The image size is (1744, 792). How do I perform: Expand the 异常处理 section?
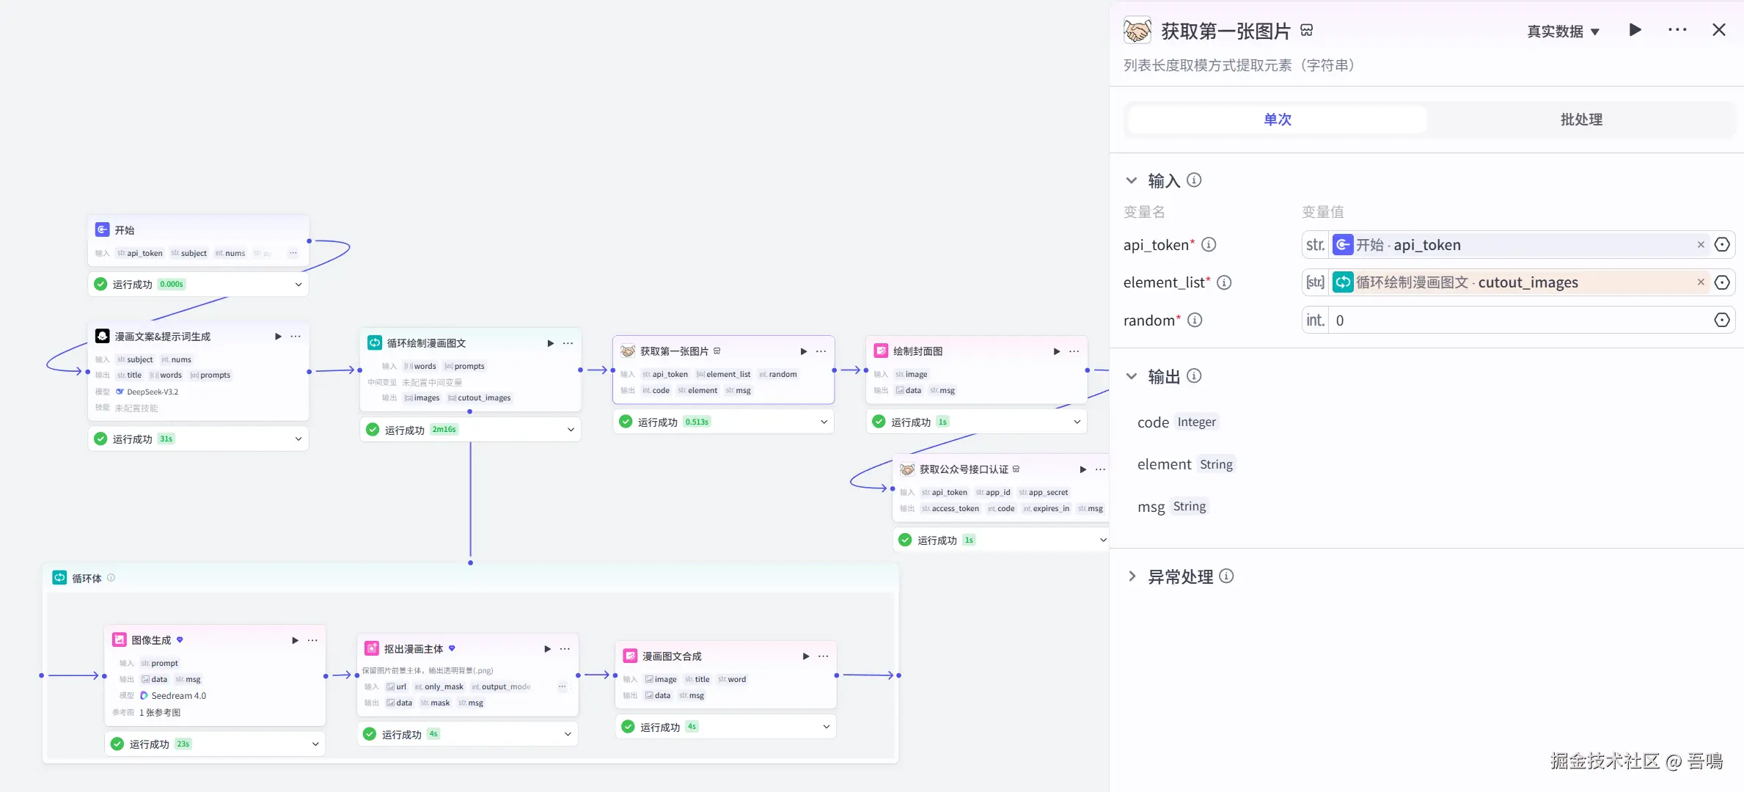click(1132, 576)
